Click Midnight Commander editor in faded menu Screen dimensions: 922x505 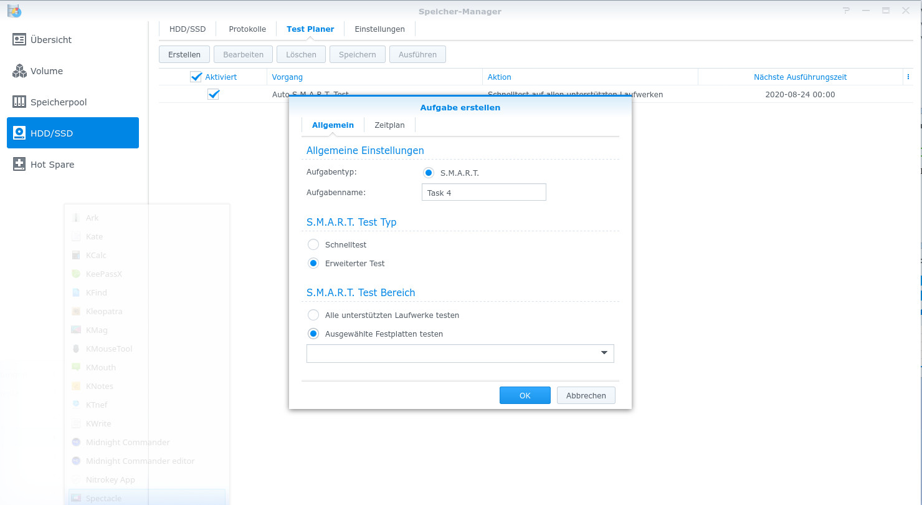coord(146,461)
